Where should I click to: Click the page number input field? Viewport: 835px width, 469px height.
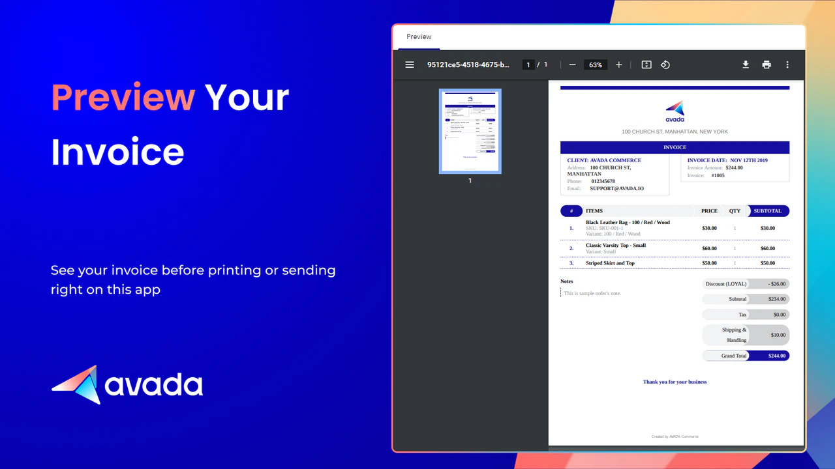528,64
